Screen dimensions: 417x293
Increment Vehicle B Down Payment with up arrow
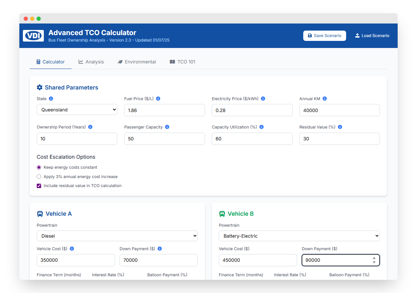point(374,258)
